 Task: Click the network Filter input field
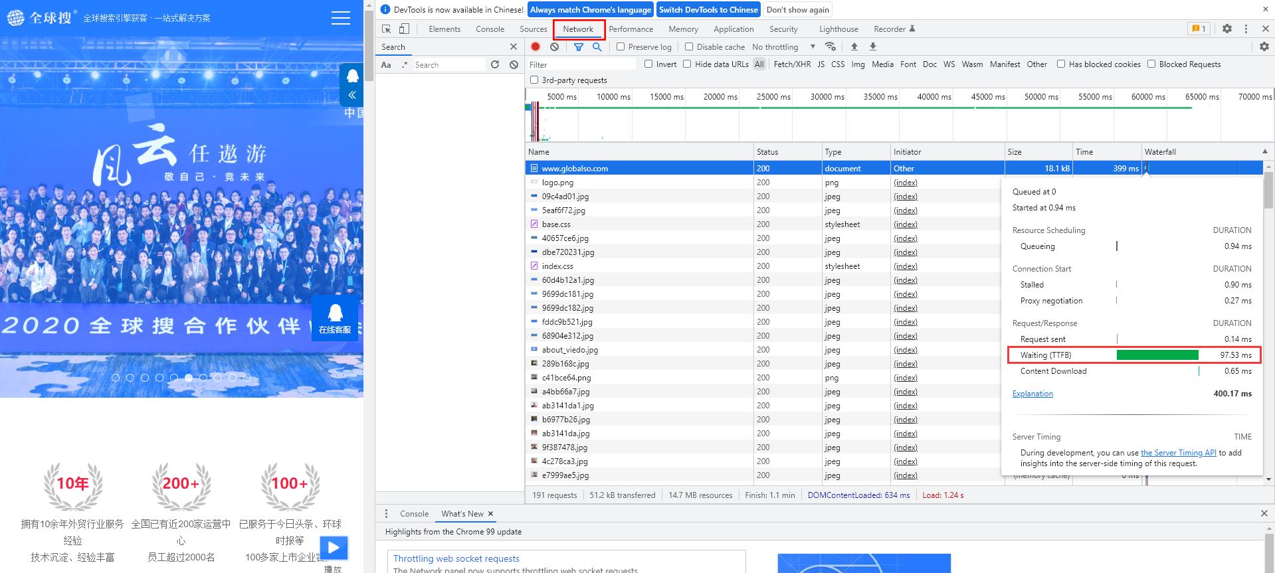coord(581,64)
